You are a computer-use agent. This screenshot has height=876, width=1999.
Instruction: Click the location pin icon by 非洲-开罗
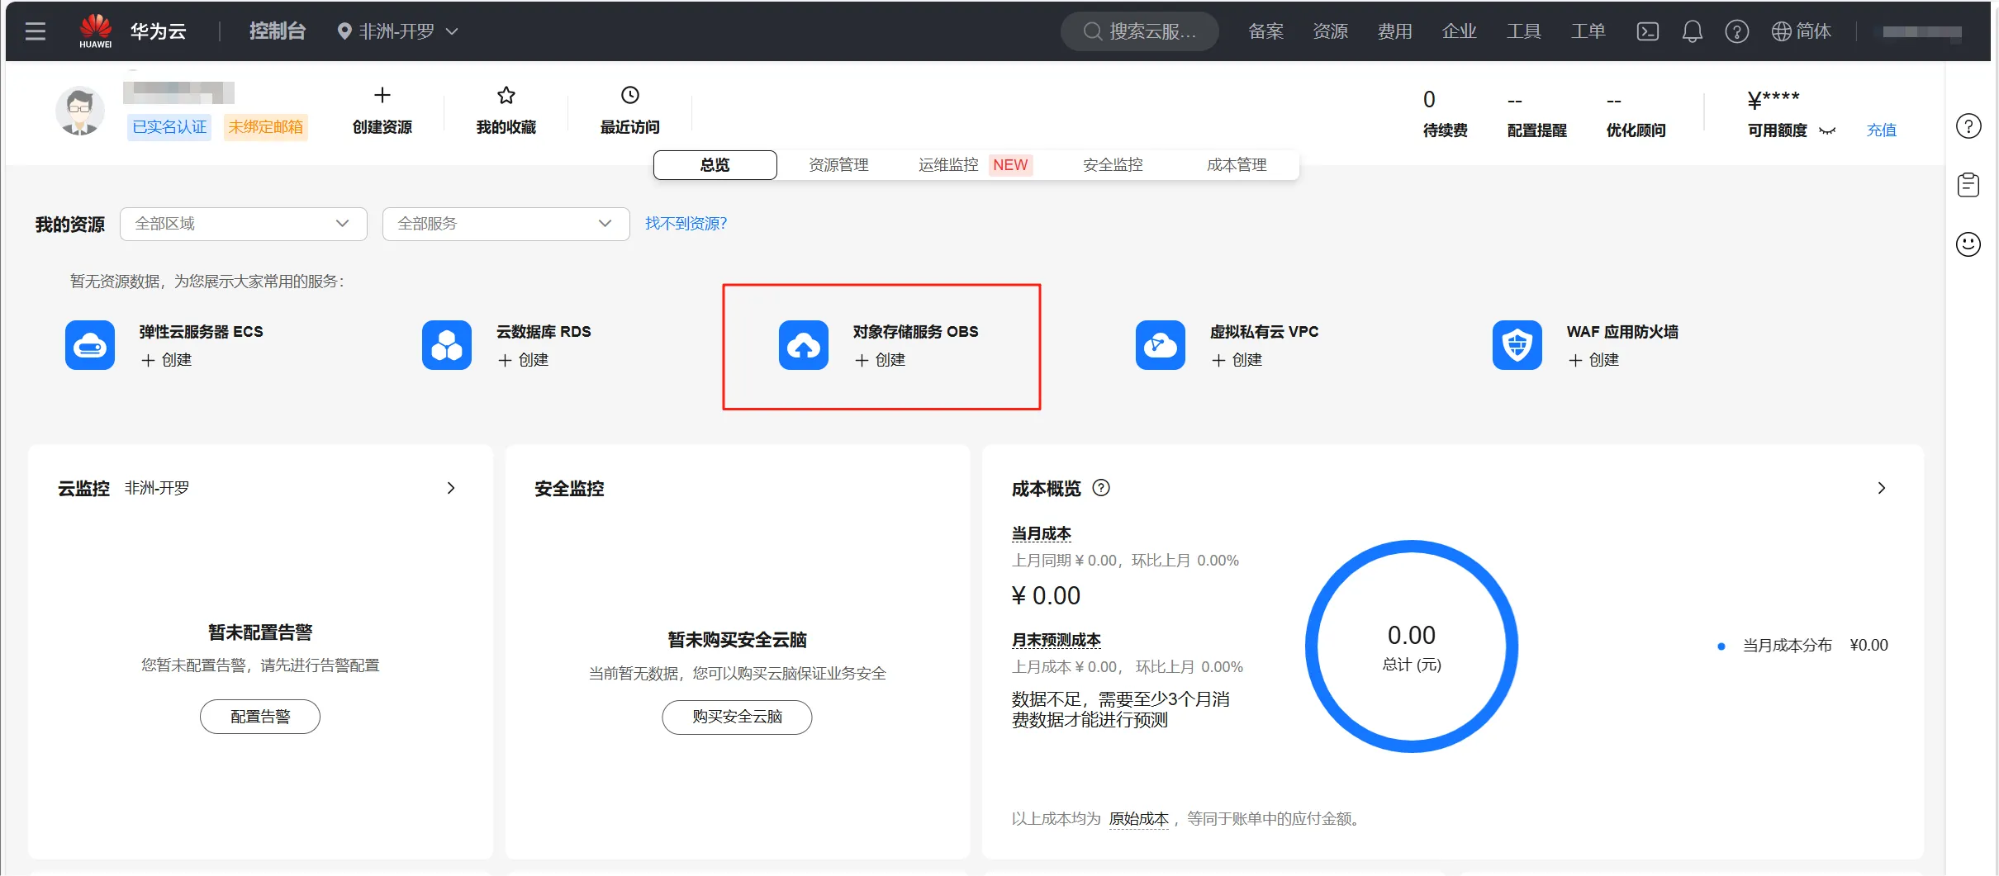point(344,31)
